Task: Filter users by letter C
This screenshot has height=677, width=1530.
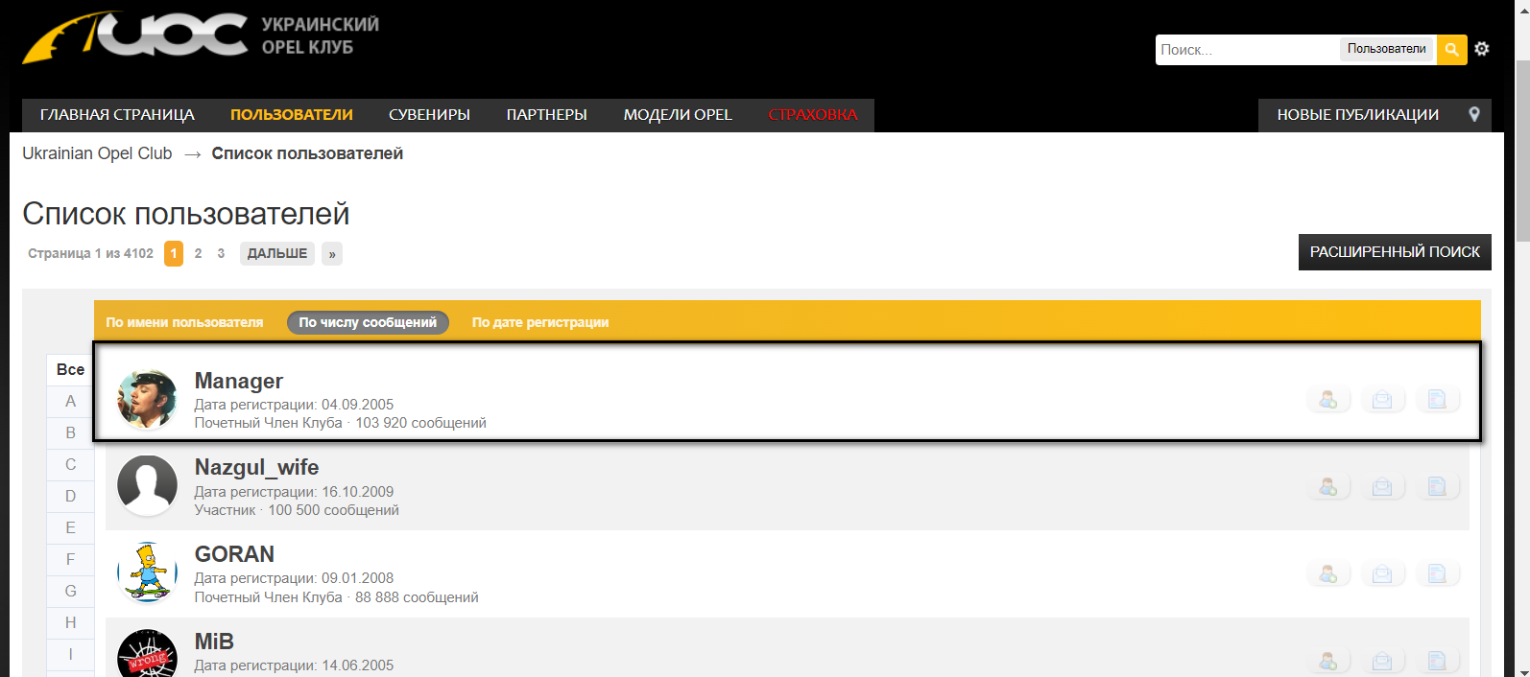Action: point(71,465)
